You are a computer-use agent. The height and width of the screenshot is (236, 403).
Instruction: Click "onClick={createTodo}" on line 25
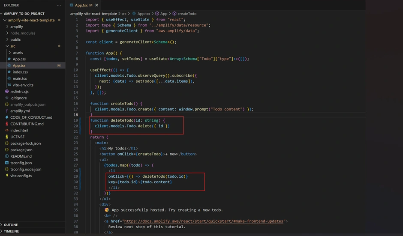pyautogui.click(x=141, y=154)
